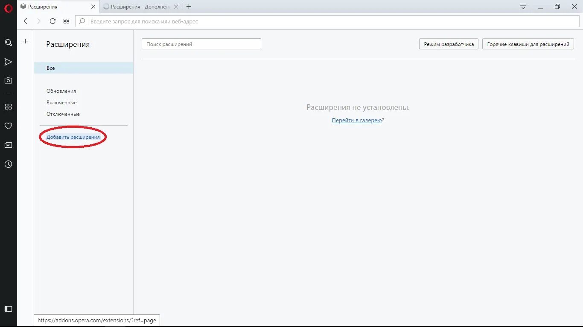Open Speed Dial from the toolbar grid icon
The width and height of the screenshot is (583, 327).
pyautogui.click(x=66, y=21)
